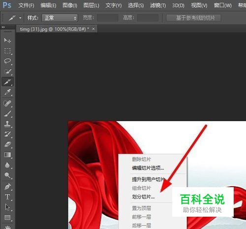Close the timg (31).jpg tab

click(x=93, y=29)
